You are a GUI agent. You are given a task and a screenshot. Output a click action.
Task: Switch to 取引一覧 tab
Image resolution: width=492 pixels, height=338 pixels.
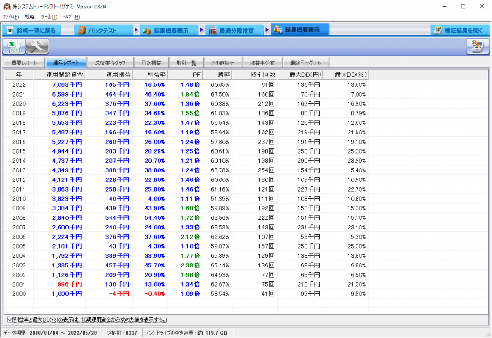(x=186, y=63)
